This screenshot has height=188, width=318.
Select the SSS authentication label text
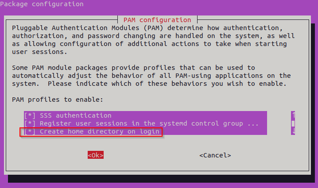point(75,116)
